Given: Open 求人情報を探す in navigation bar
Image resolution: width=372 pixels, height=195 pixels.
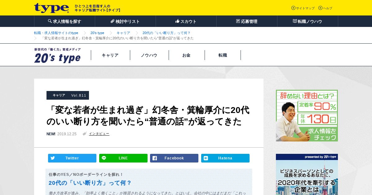Looking at the screenshot, I should (64, 21).
